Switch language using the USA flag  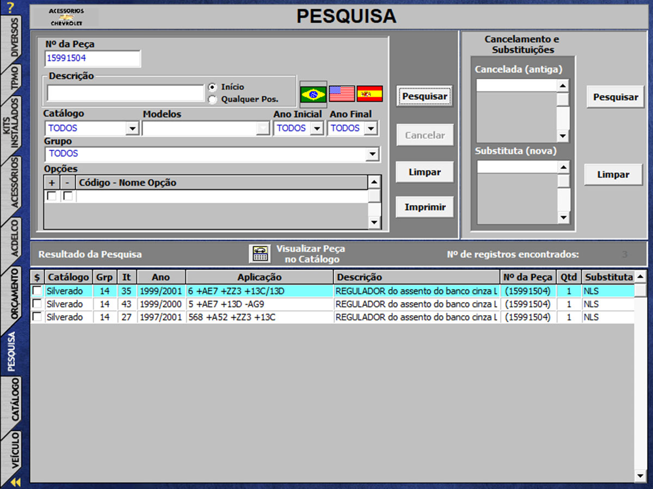click(x=342, y=94)
